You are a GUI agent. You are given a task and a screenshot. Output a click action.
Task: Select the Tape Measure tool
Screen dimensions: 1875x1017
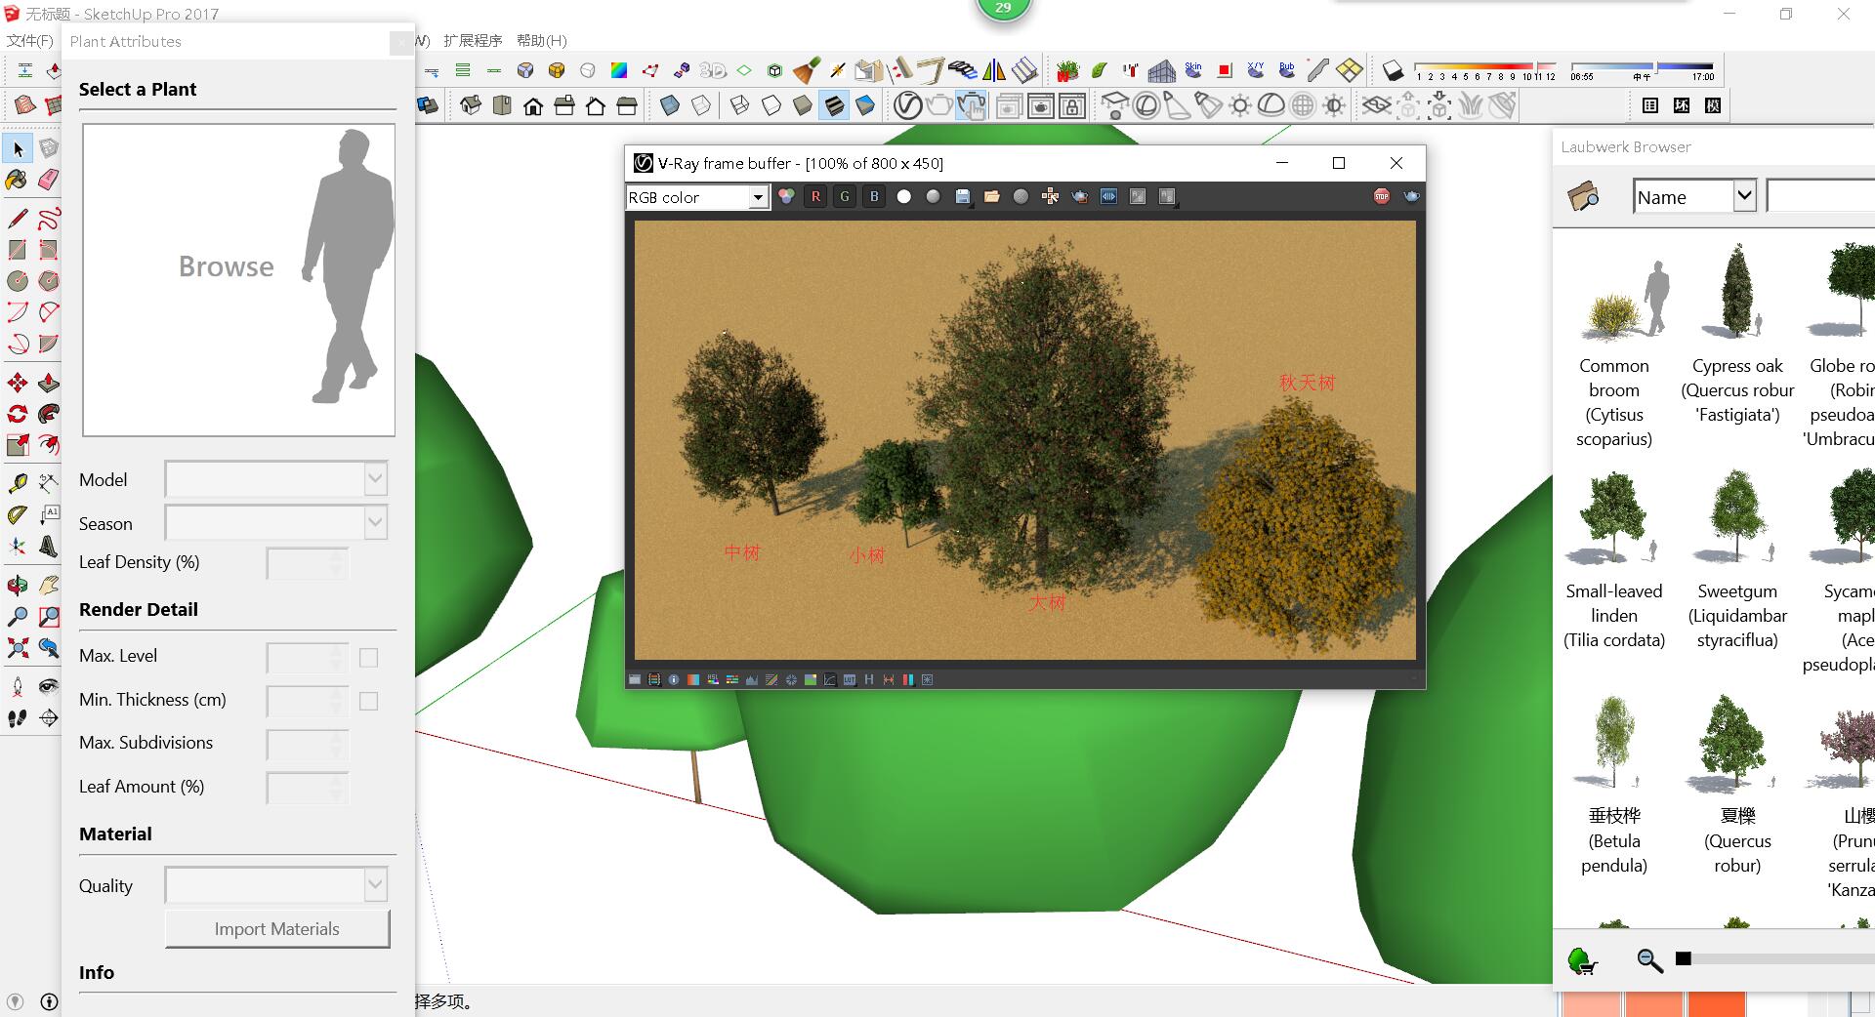[18, 483]
